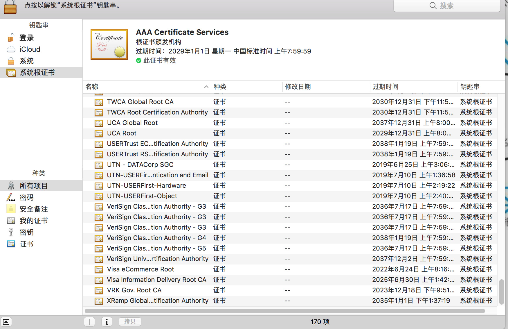Select Visa Information Delivery Root CA
This screenshot has width=508, height=329.
[x=290, y=280]
